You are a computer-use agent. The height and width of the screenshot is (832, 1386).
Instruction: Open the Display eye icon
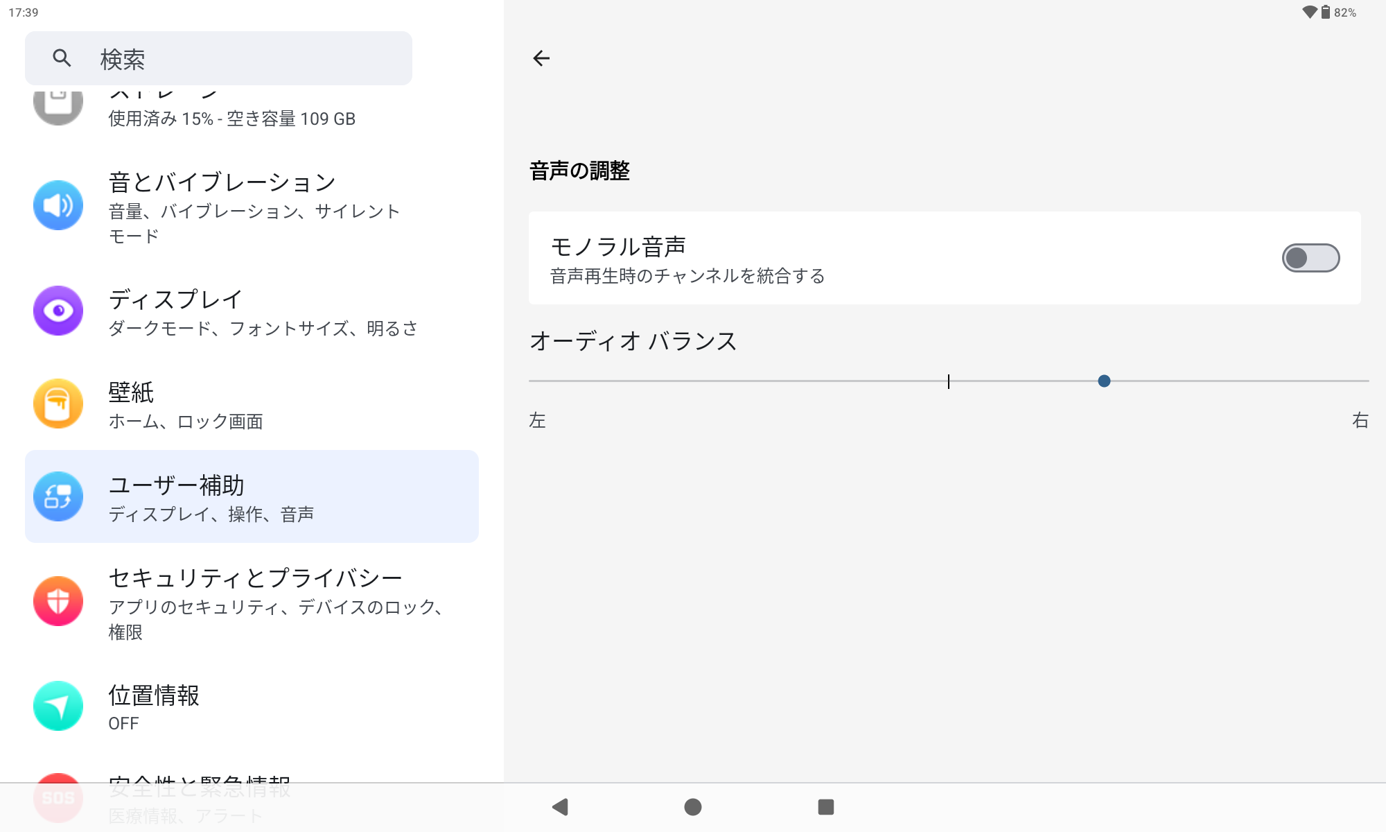pos(58,311)
